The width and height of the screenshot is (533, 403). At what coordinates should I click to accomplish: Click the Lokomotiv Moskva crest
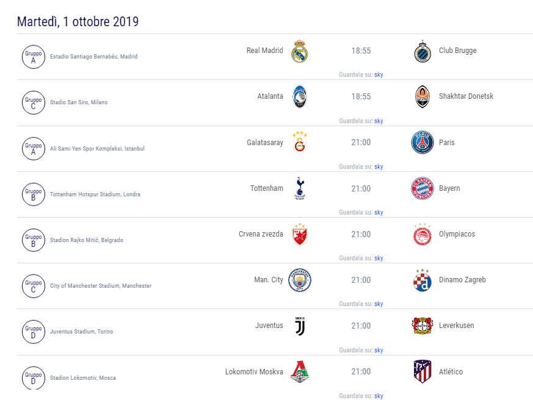point(300,371)
